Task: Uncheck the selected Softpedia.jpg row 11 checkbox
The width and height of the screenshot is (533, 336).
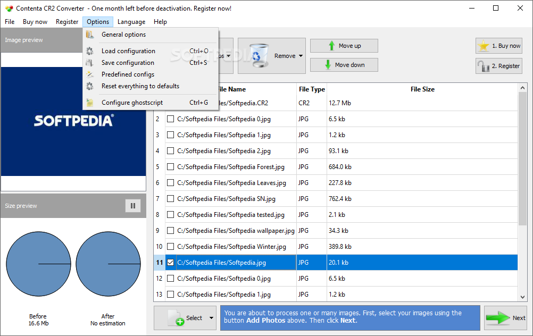Action: [171, 263]
